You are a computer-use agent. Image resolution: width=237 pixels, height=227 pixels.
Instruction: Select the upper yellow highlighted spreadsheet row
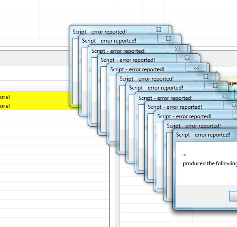(x=34, y=97)
